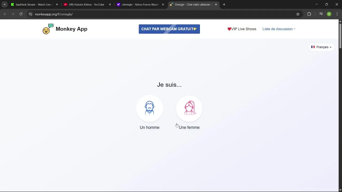The image size is (342, 192).
Task: Click the forward navigation arrow
Action: coord(13,14)
